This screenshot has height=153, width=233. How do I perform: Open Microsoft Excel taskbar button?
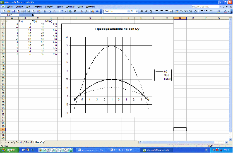click(x=156, y=150)
